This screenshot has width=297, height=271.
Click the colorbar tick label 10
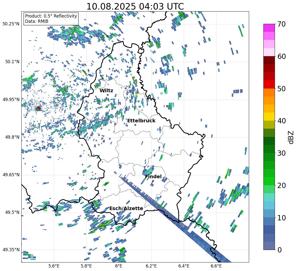(x=281, y=218)
